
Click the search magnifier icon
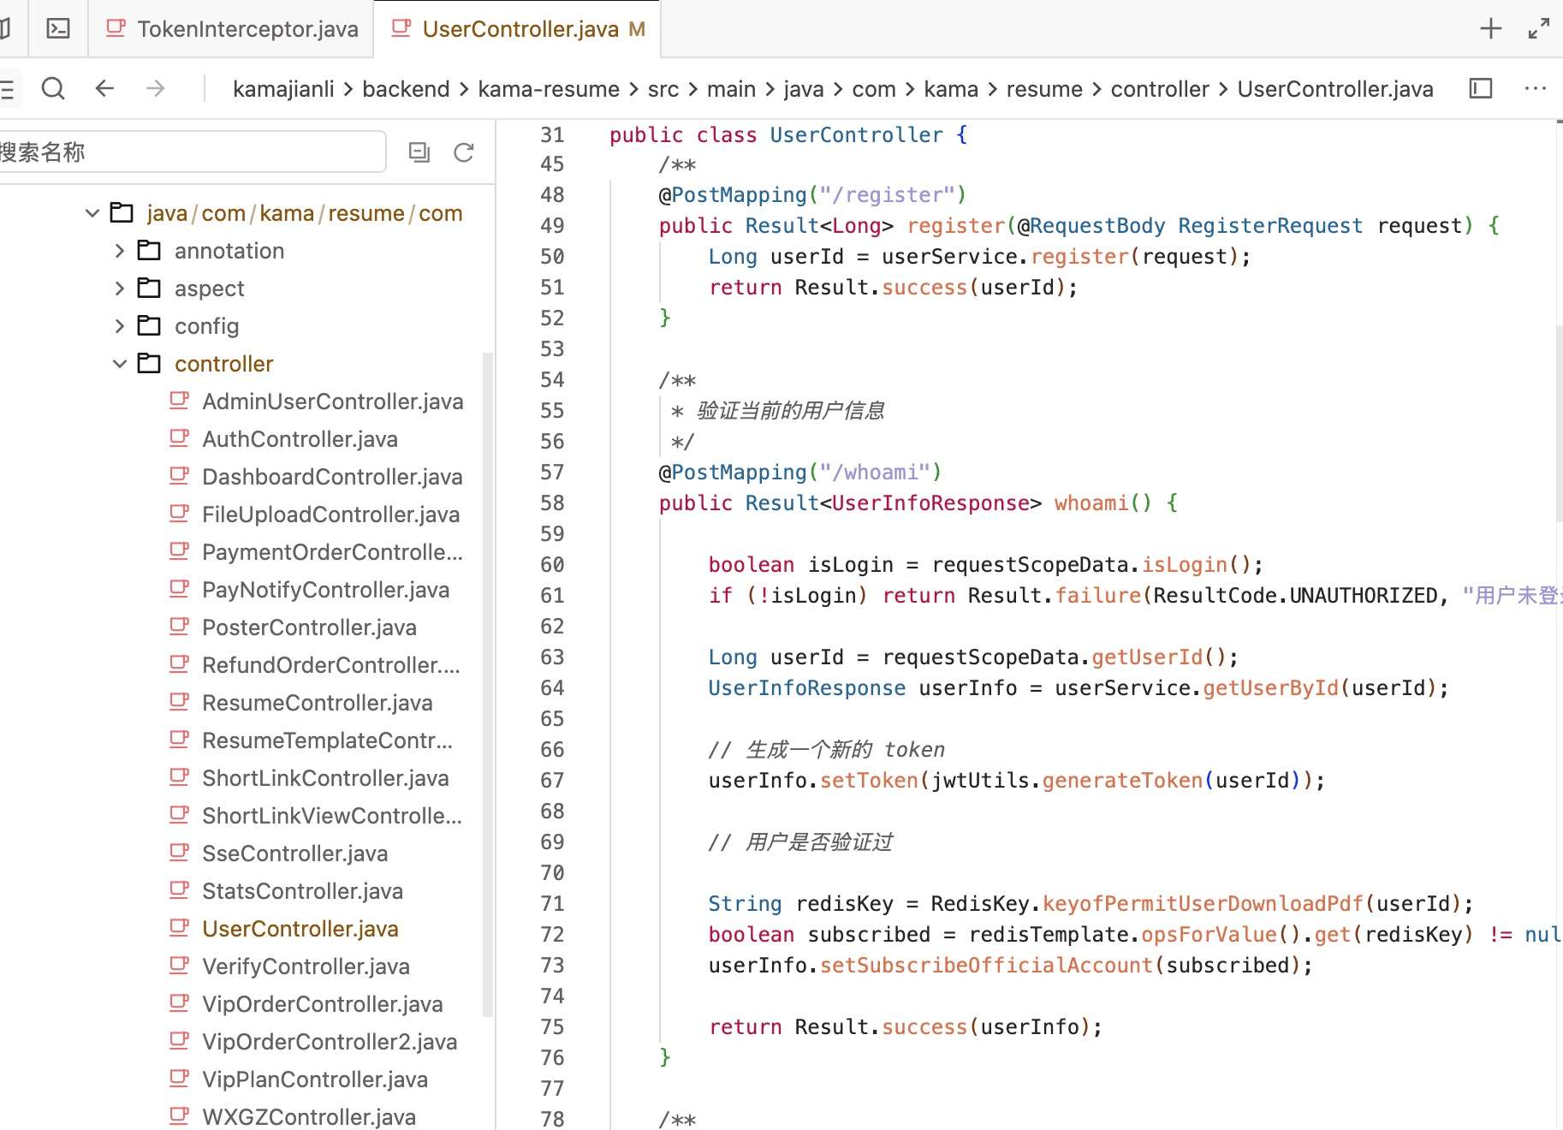pos(53,88)
